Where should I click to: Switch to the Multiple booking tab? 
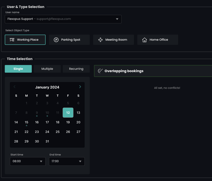47,69
